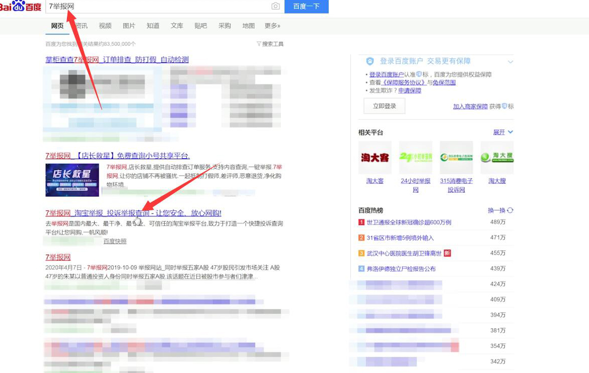589x373 pixels.
Task: Click the 439万 hot count
Action: (x=498, y=268)
